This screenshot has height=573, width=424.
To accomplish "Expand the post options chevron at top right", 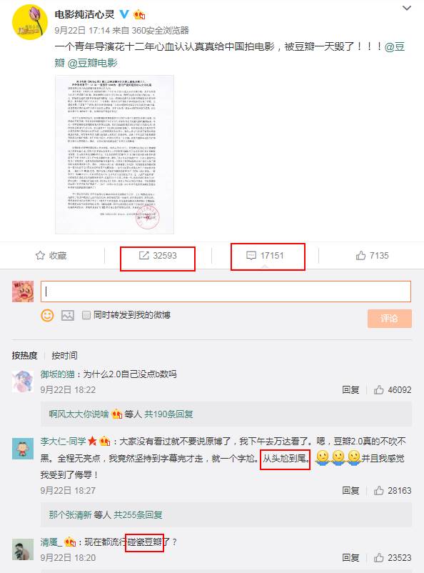I will pos(407,8).
